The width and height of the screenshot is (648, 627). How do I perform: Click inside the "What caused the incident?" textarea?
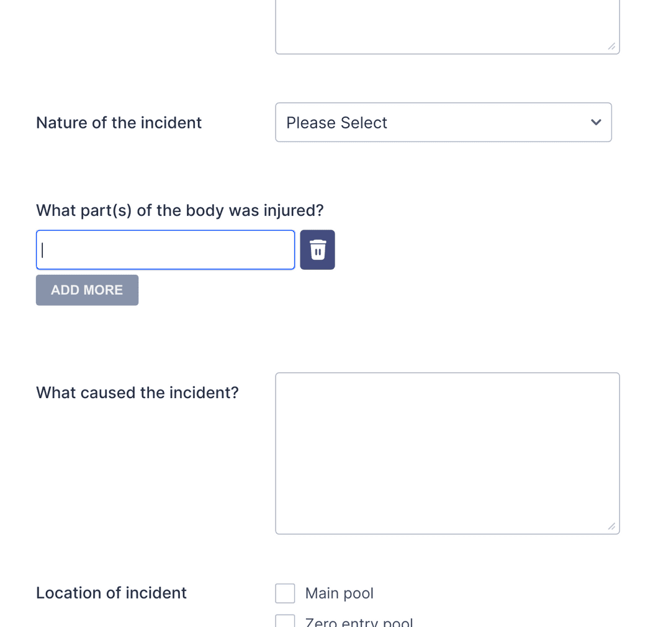(x=447, y=453)
